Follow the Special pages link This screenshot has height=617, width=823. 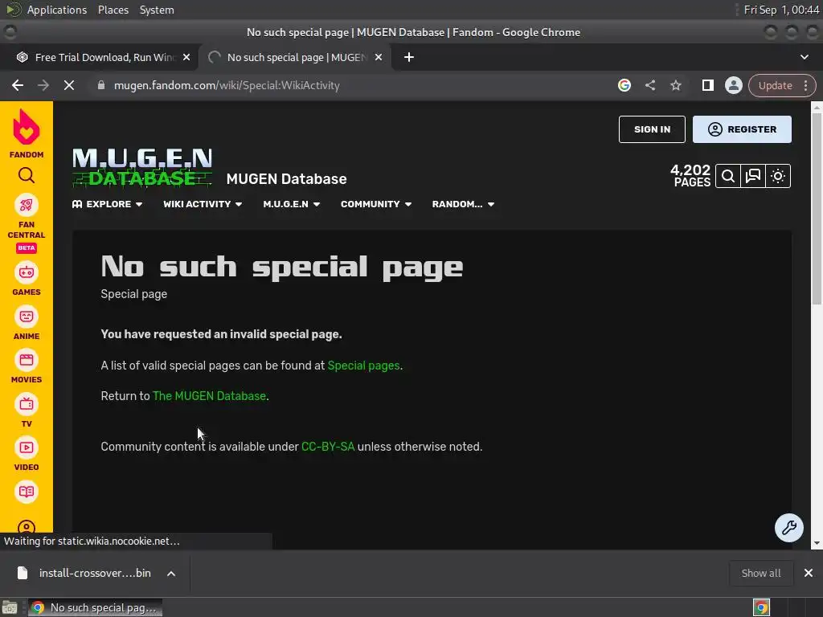[363, 366]
